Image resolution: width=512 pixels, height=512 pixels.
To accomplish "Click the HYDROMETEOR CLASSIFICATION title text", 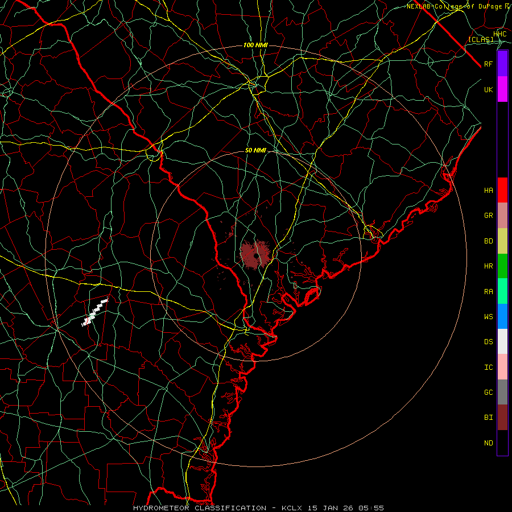I will click(200, 508).
